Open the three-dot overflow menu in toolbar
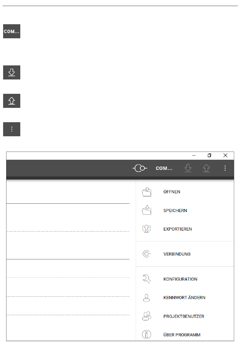This screenshot has height=364, width=247. pos(225,168)
